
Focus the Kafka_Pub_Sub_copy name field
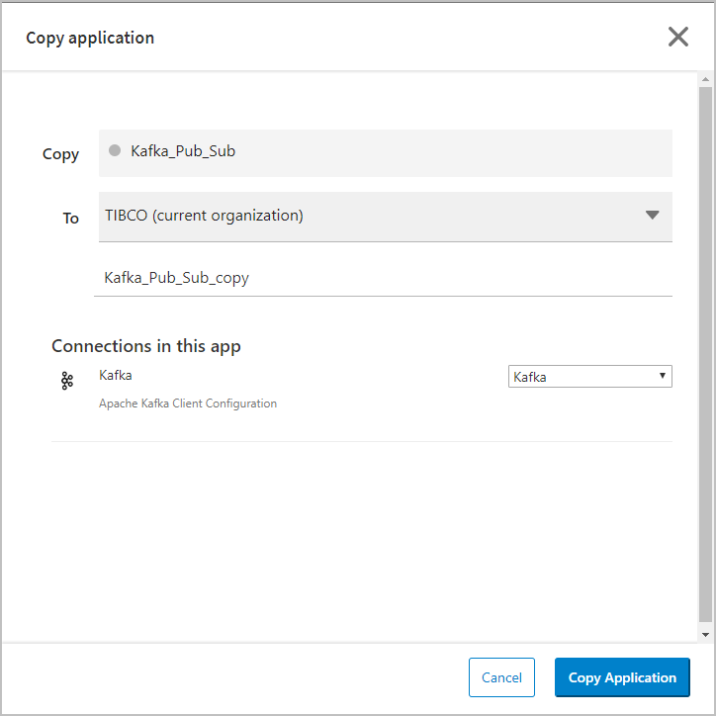click(x=383, y=278)
